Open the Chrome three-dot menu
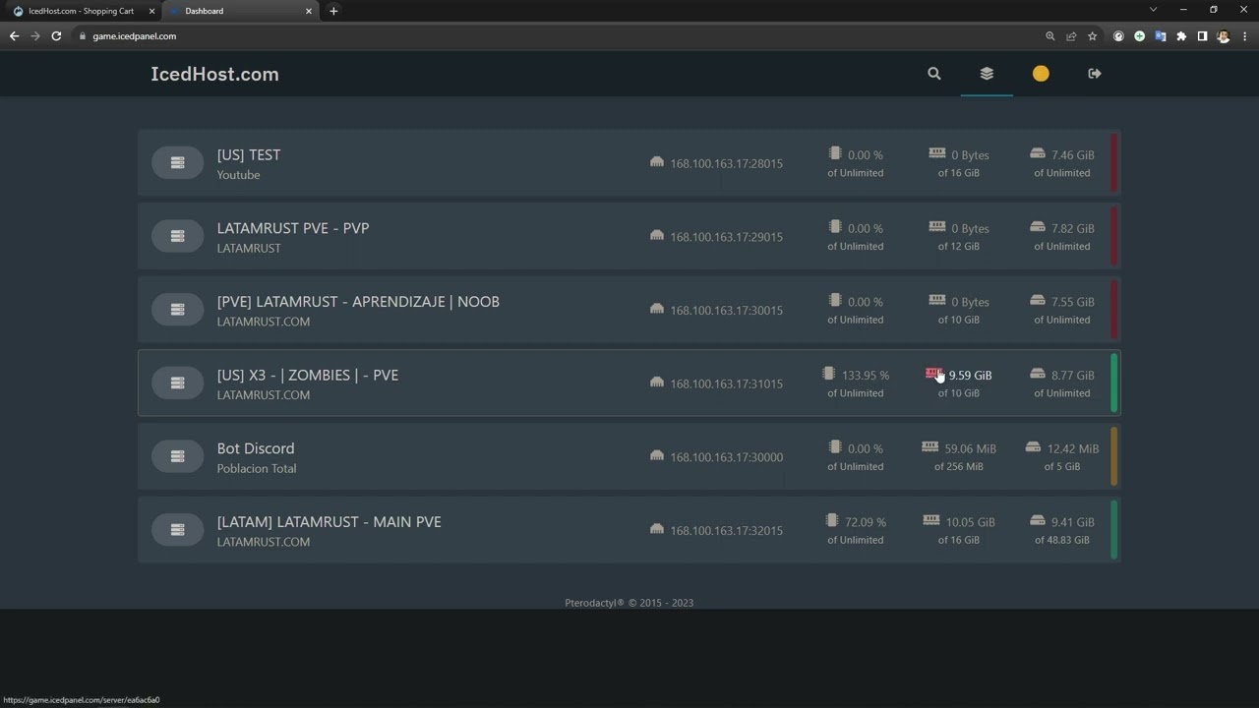The height and width of the screenshot is (708, 1259). click(1244, 36)
